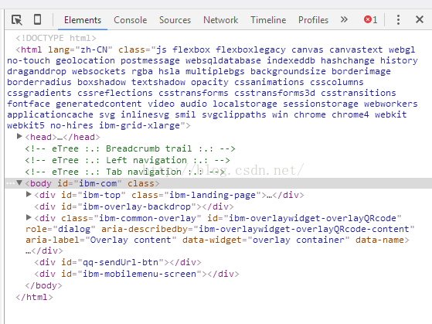Screen dimensions: 432x324
Task: Switch to the Console tab
Action: [131, 20]
